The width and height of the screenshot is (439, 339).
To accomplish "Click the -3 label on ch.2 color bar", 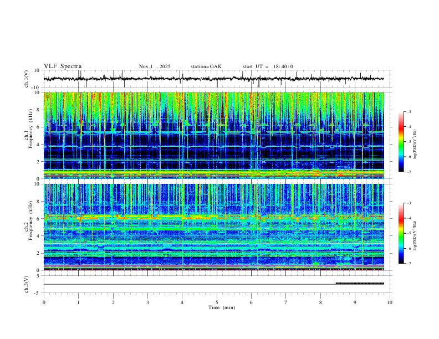I will click(409, 203).
